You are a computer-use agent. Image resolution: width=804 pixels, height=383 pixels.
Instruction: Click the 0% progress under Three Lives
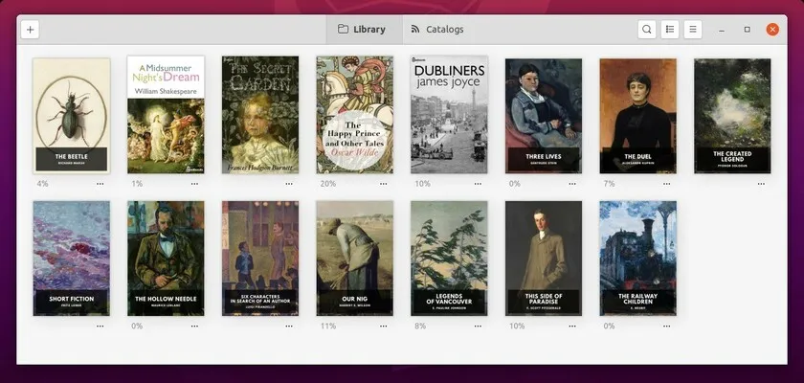point(514,184)
